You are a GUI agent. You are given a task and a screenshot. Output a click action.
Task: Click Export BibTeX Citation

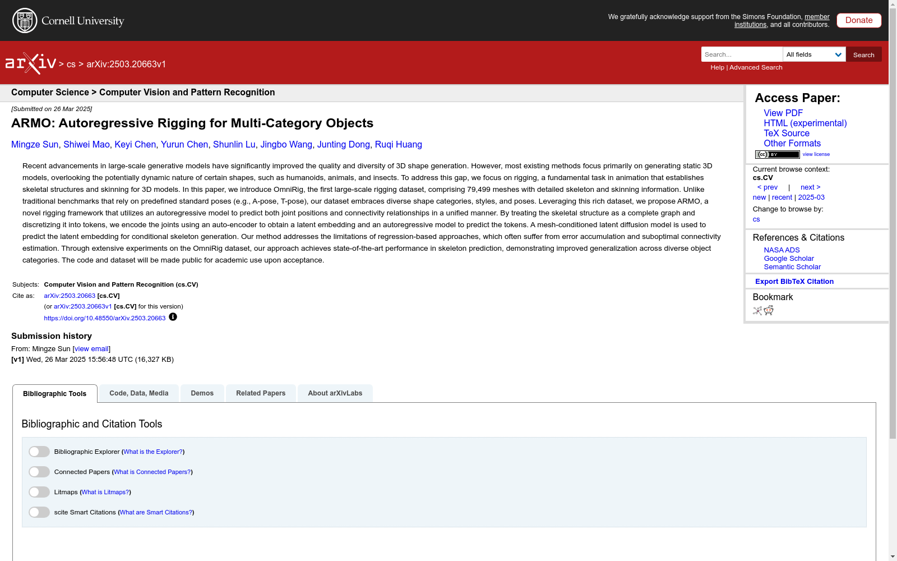(x=794, y=282)
